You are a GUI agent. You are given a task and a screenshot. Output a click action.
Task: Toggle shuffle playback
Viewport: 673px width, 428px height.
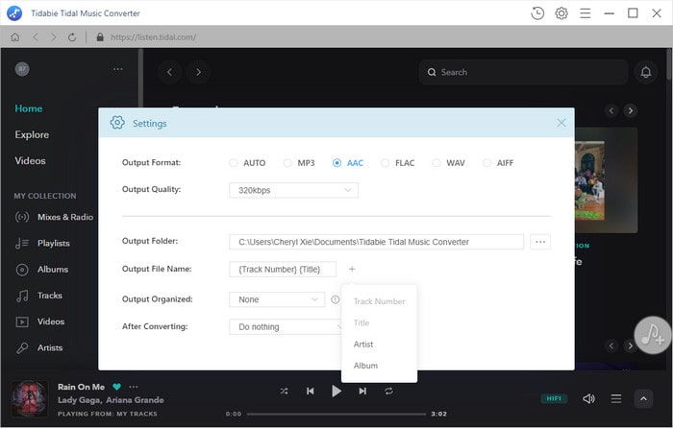(x=285, y=391)
